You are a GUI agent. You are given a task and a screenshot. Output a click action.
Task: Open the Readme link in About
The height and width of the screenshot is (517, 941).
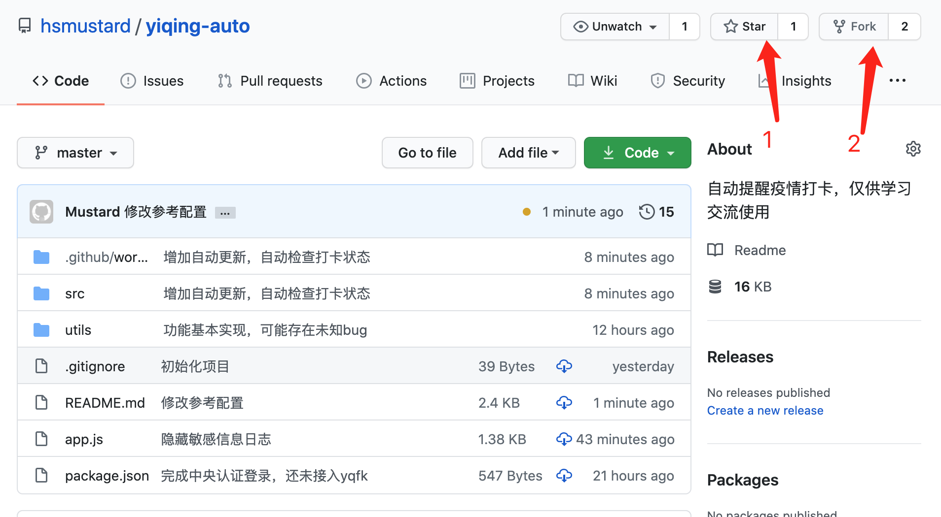pyautogui.click(x=760, y=250)
